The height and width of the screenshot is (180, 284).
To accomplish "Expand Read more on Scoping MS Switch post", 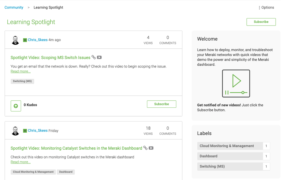I will tap(20, 71).
